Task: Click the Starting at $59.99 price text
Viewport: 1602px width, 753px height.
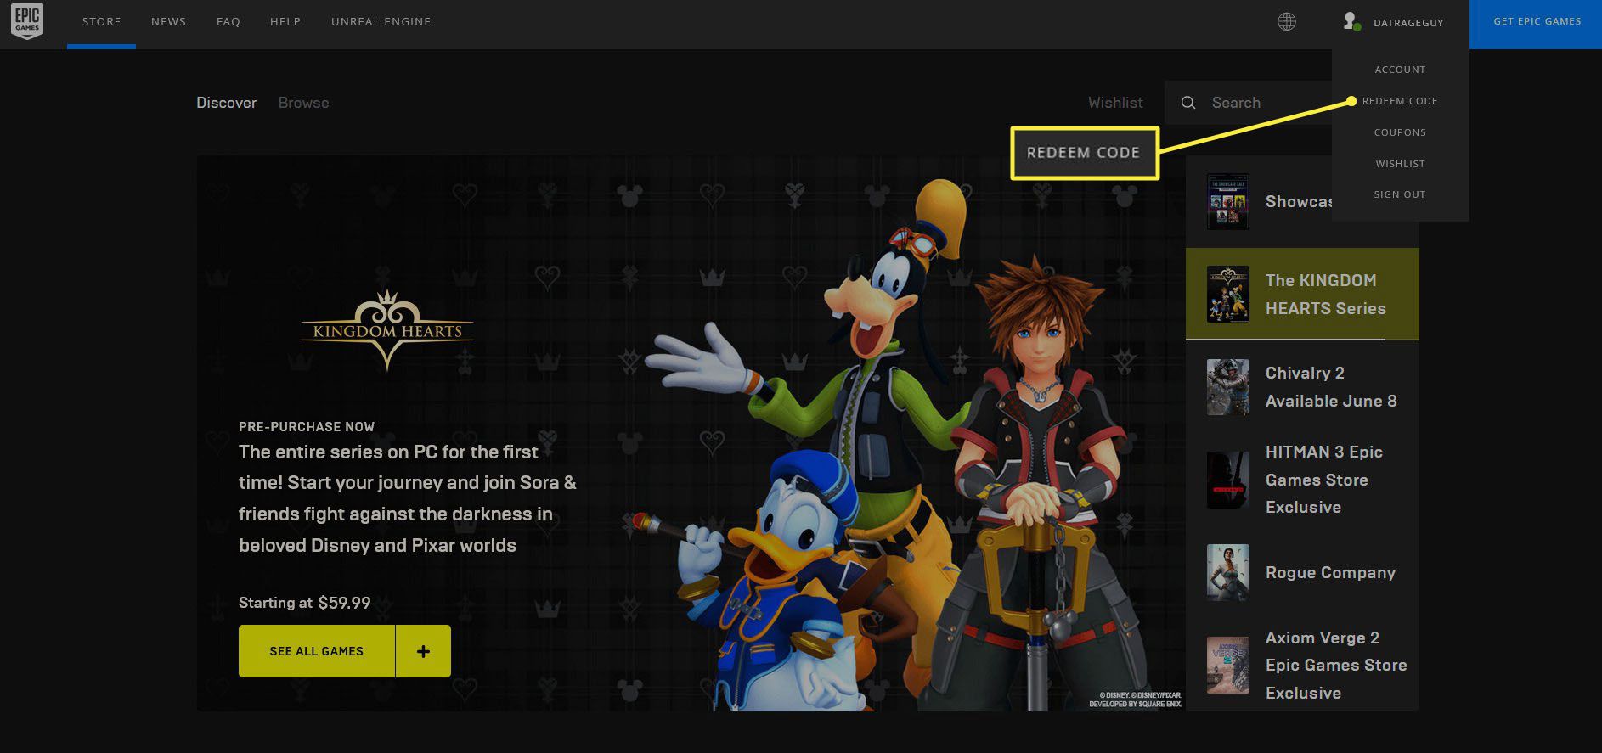Action: 304,603
